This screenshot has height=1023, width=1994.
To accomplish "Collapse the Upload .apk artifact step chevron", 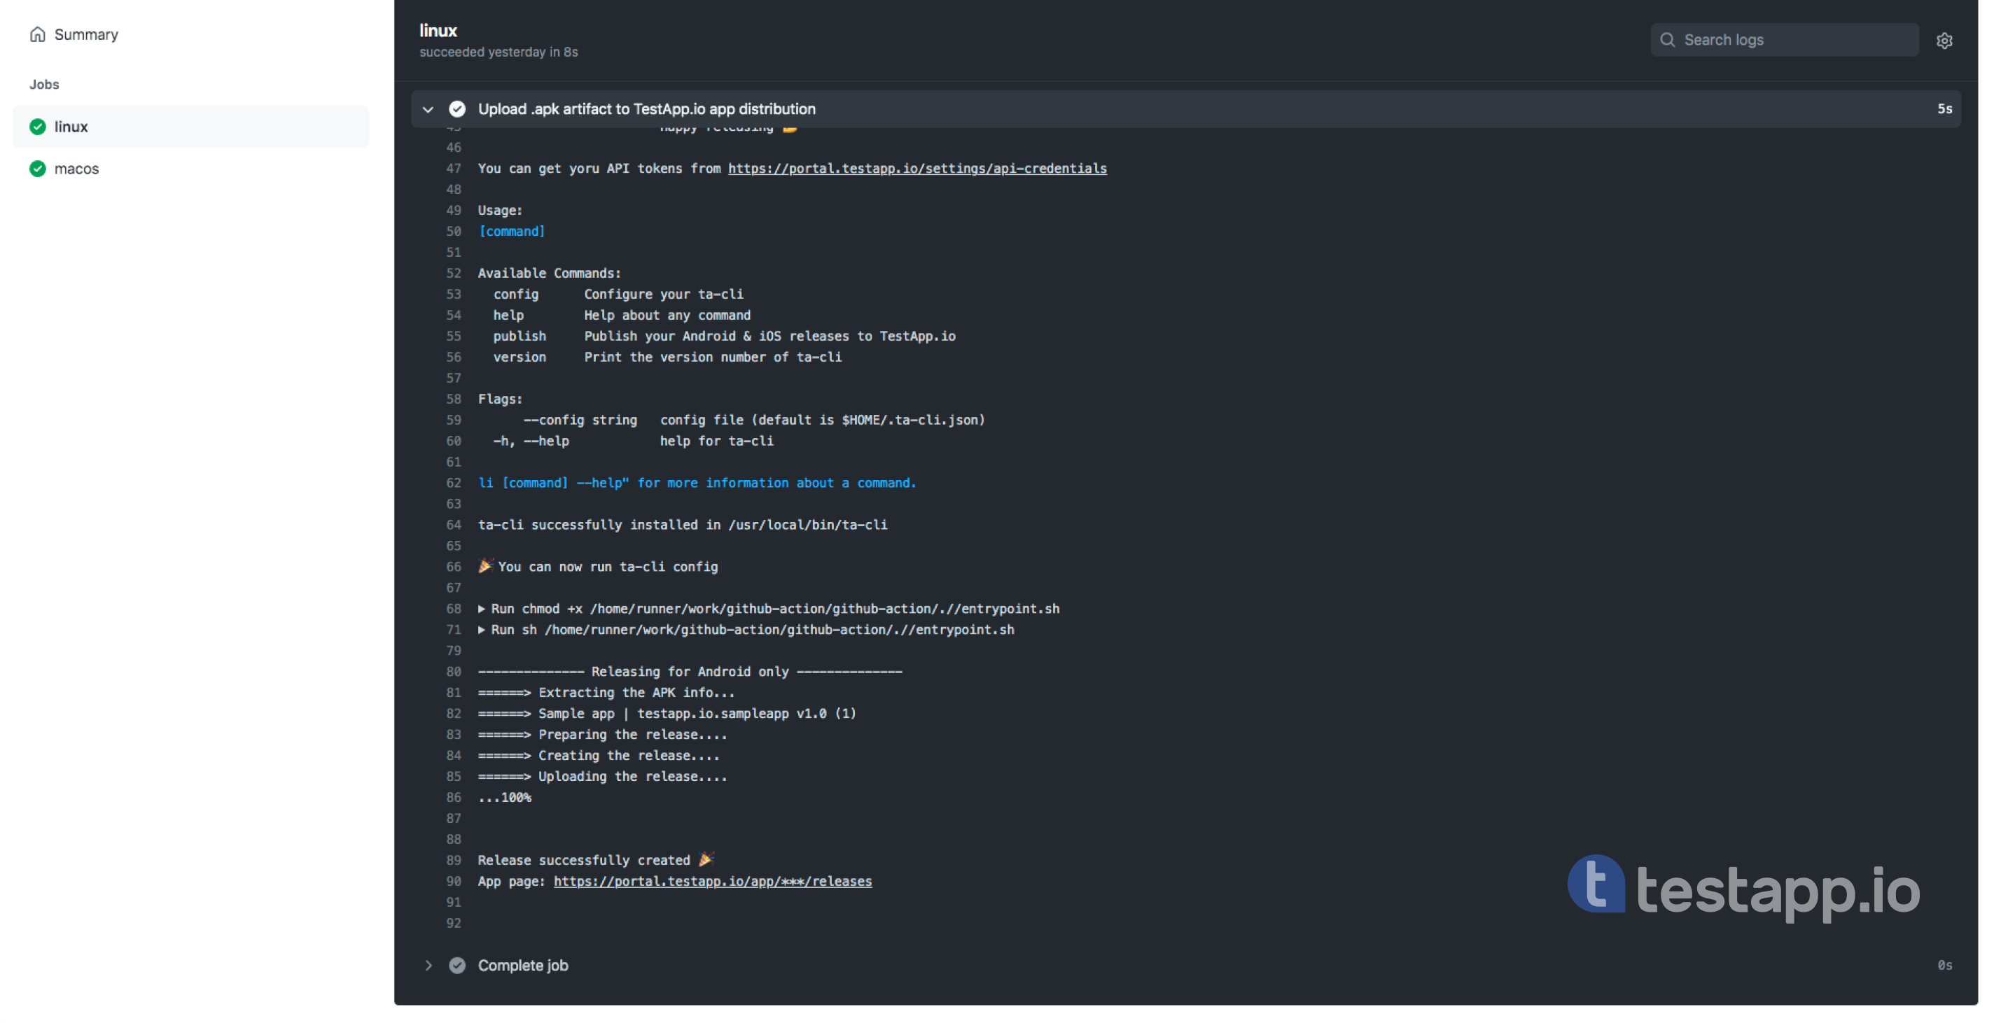I will point(429,108).
